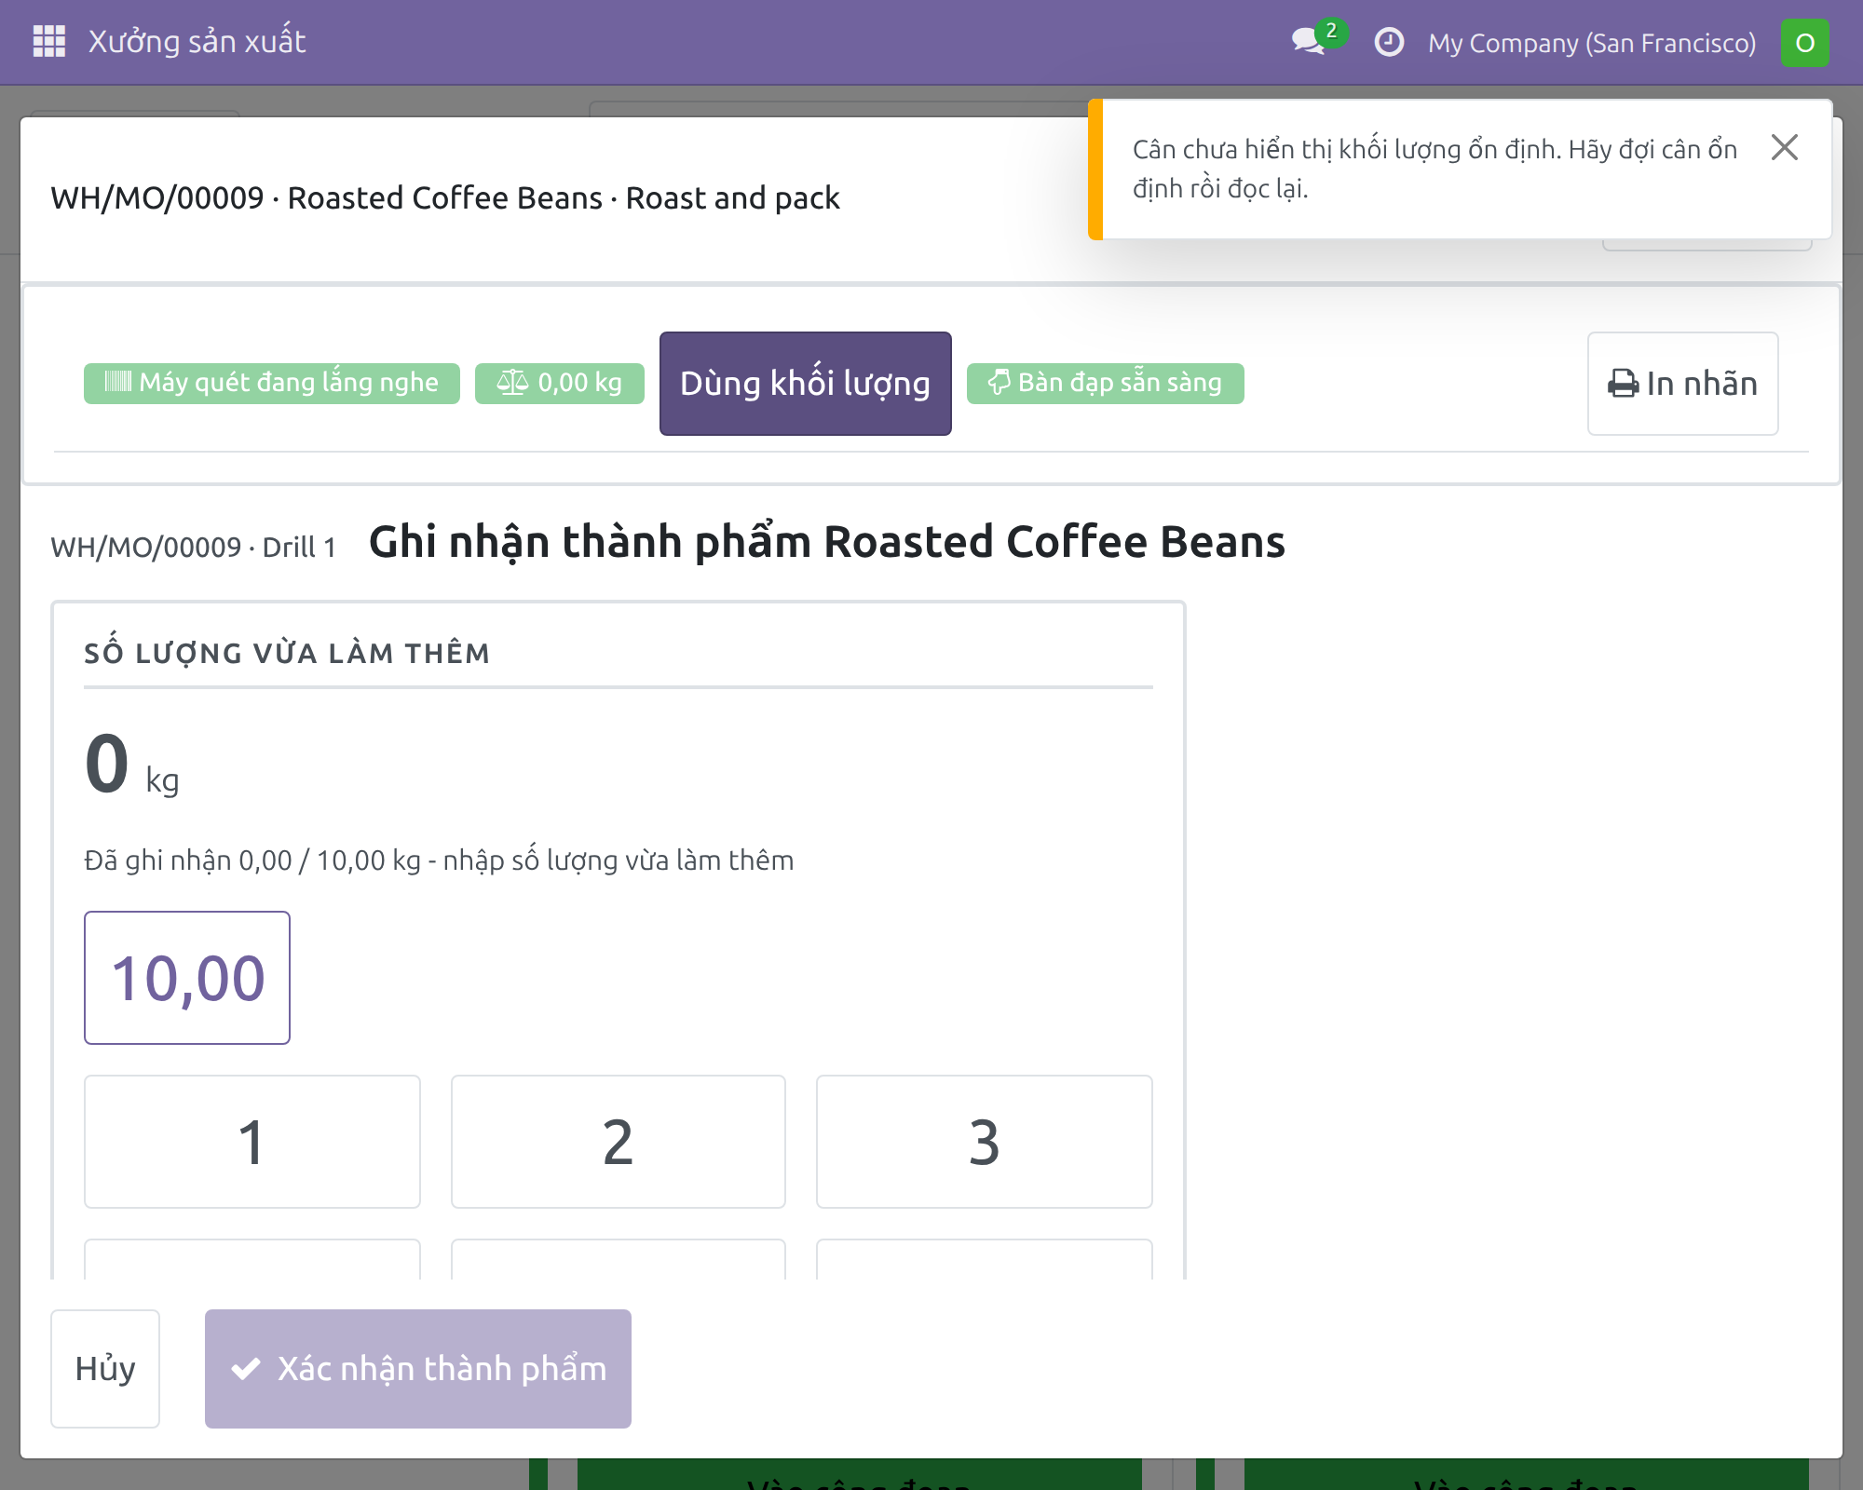Click the printer icon on In nhãn
The image size is (1863, 1490).
pos(1623,384)
